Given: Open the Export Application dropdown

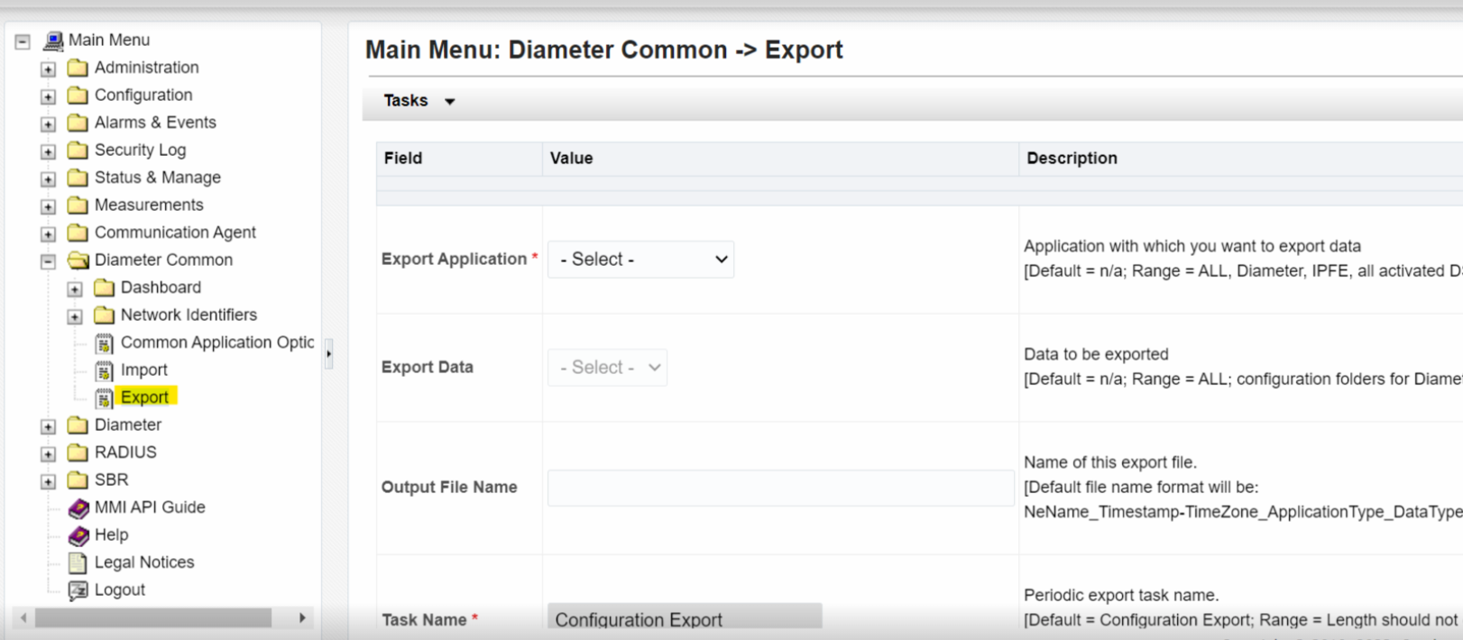Looking at the screenshot, I should click(640, 260).
